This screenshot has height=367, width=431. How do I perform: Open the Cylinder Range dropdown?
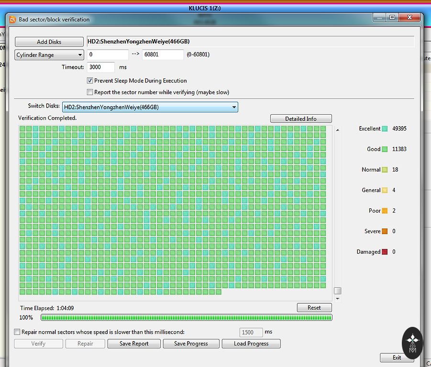[x=49, y=55]
